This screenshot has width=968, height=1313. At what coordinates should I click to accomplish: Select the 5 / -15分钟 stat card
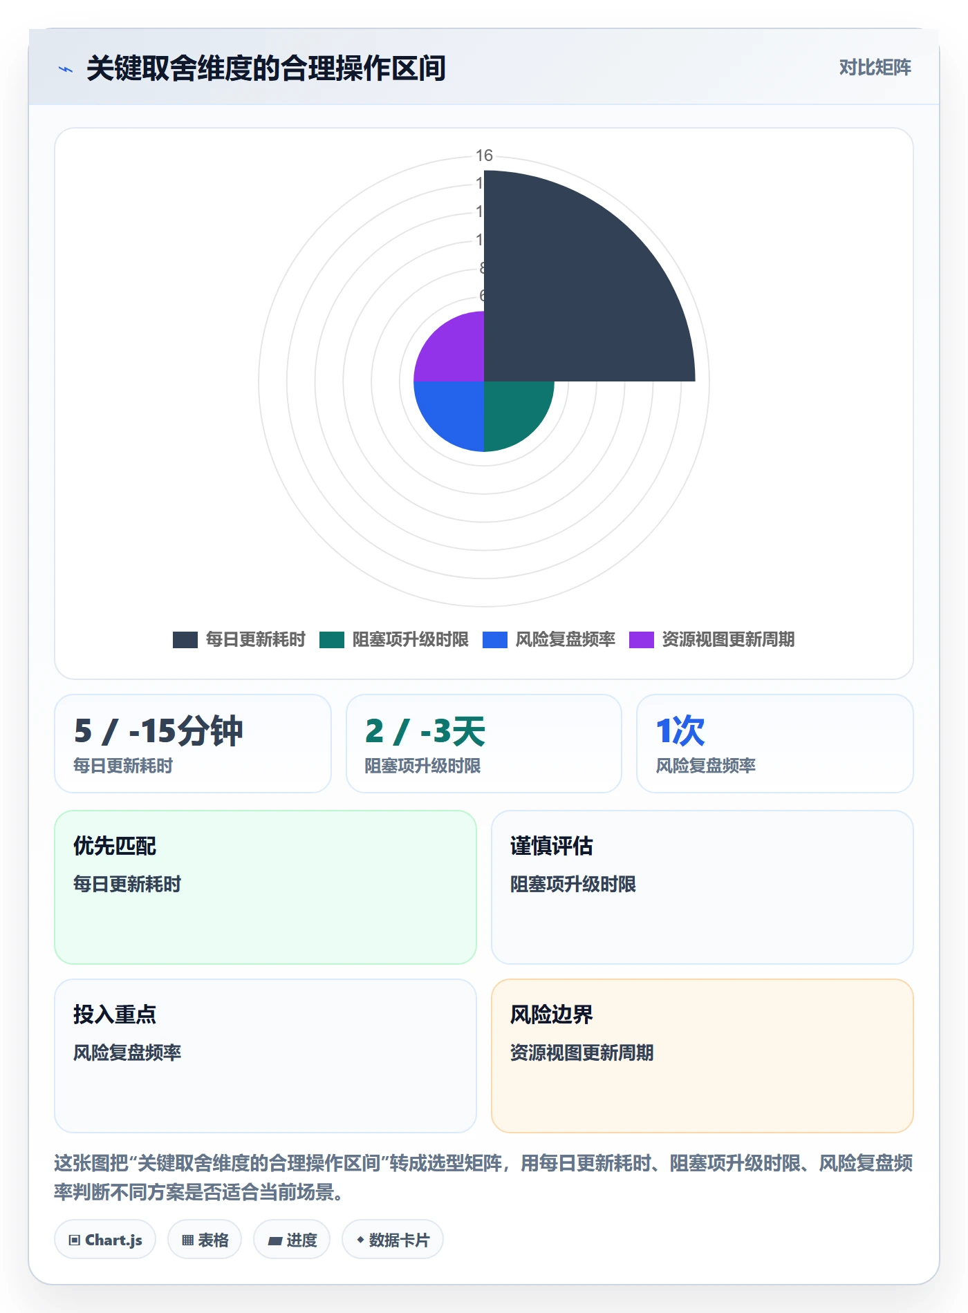[x=193, y=744]
